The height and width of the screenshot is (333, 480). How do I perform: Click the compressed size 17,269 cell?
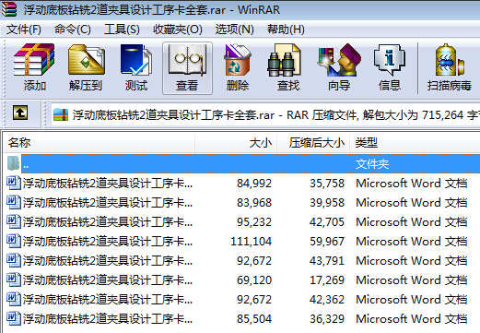pos(327,280)
